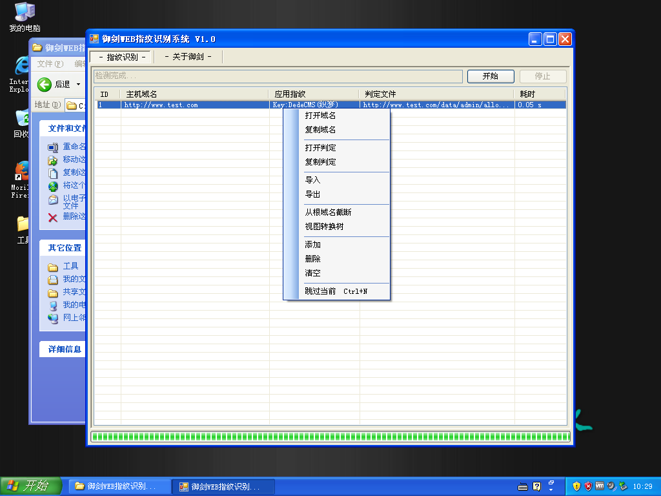The image size is (661, 496).
Task: Click the '耗时' column header
Action: (540, 94)
